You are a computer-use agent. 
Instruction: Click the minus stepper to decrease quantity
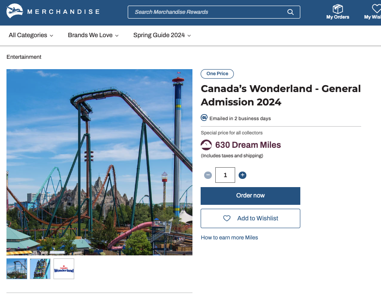tap(208, 175)
